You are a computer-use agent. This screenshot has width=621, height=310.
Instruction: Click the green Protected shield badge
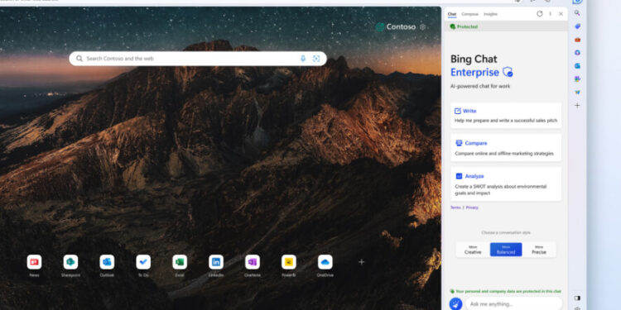[x=464, y=26]
